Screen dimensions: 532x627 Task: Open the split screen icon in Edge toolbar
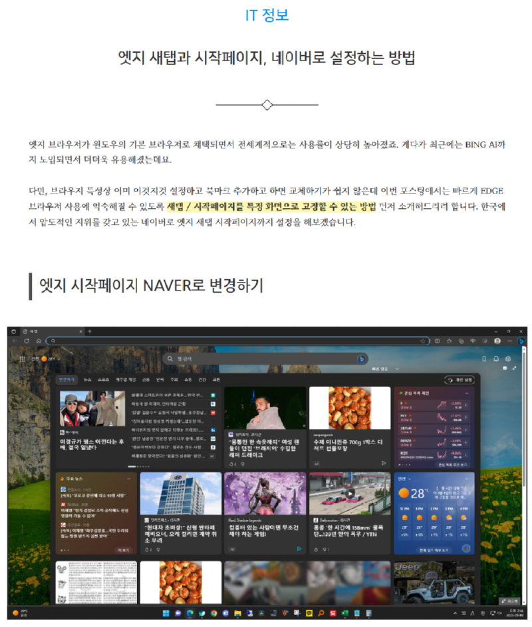(437, 341)
